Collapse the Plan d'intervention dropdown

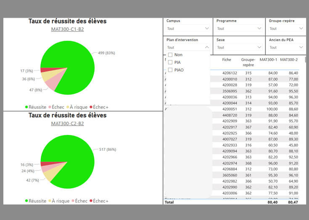coord(206,47)
